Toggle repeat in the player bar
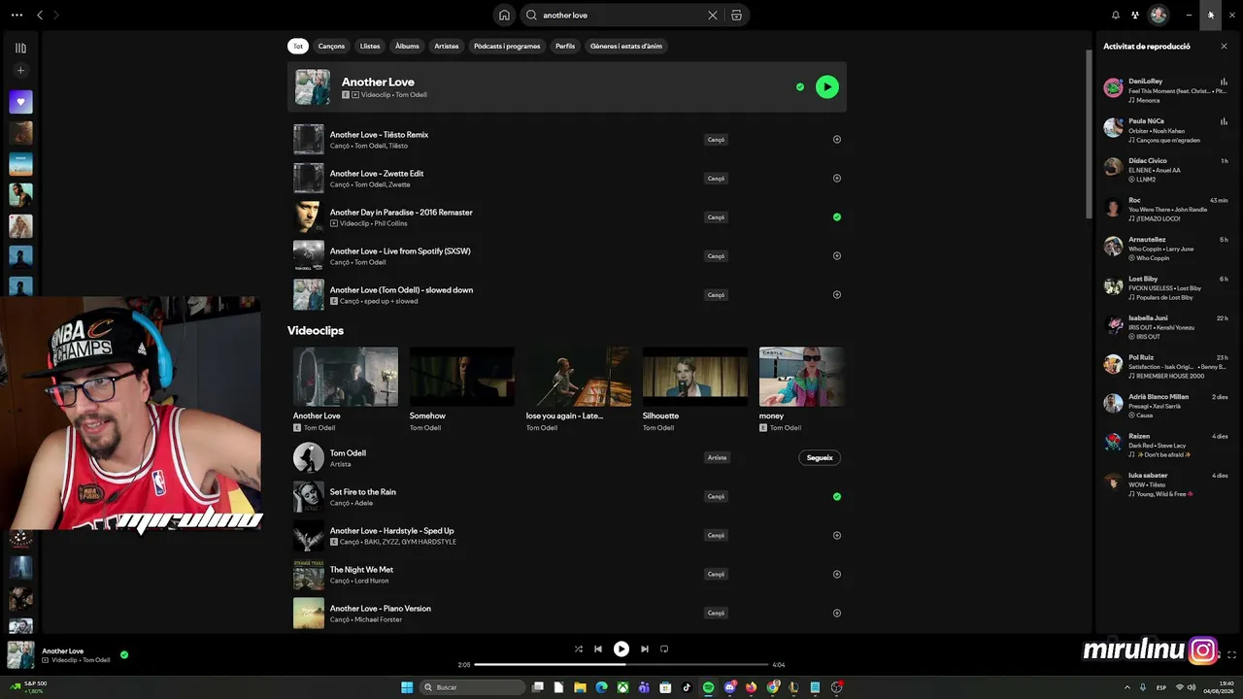Screen dimensions: 1243x699 coord(664,649)
